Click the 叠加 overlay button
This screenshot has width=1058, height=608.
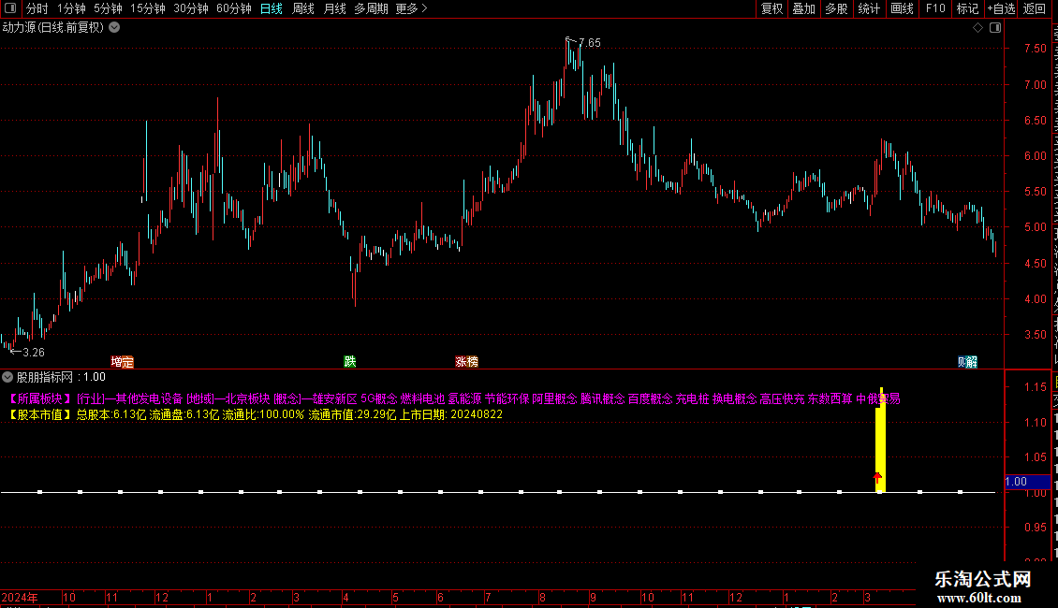(803, 8)
